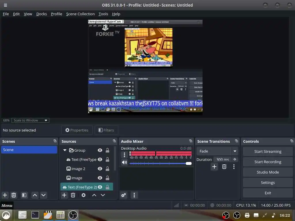Viewport: 295px width, 221px height.
Task: Launch terminal from taskbar
Action: pos(35,215)
